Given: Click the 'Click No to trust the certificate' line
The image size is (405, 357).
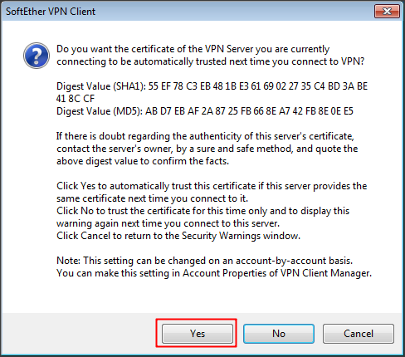Looking at the screenshot, I should click(202, 211).
